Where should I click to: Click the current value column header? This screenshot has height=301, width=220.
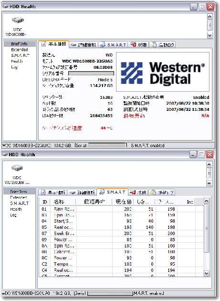[124, 202]
